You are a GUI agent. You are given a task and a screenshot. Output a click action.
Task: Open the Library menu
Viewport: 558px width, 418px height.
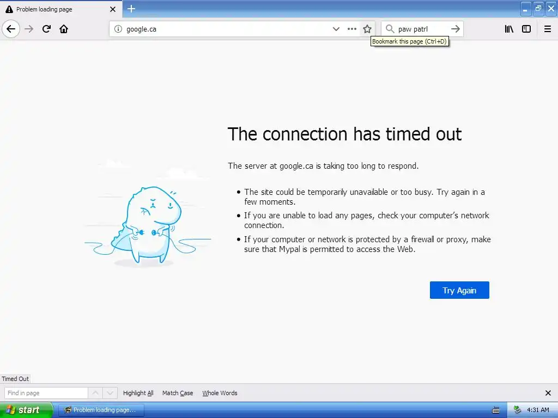coord(509,29)
